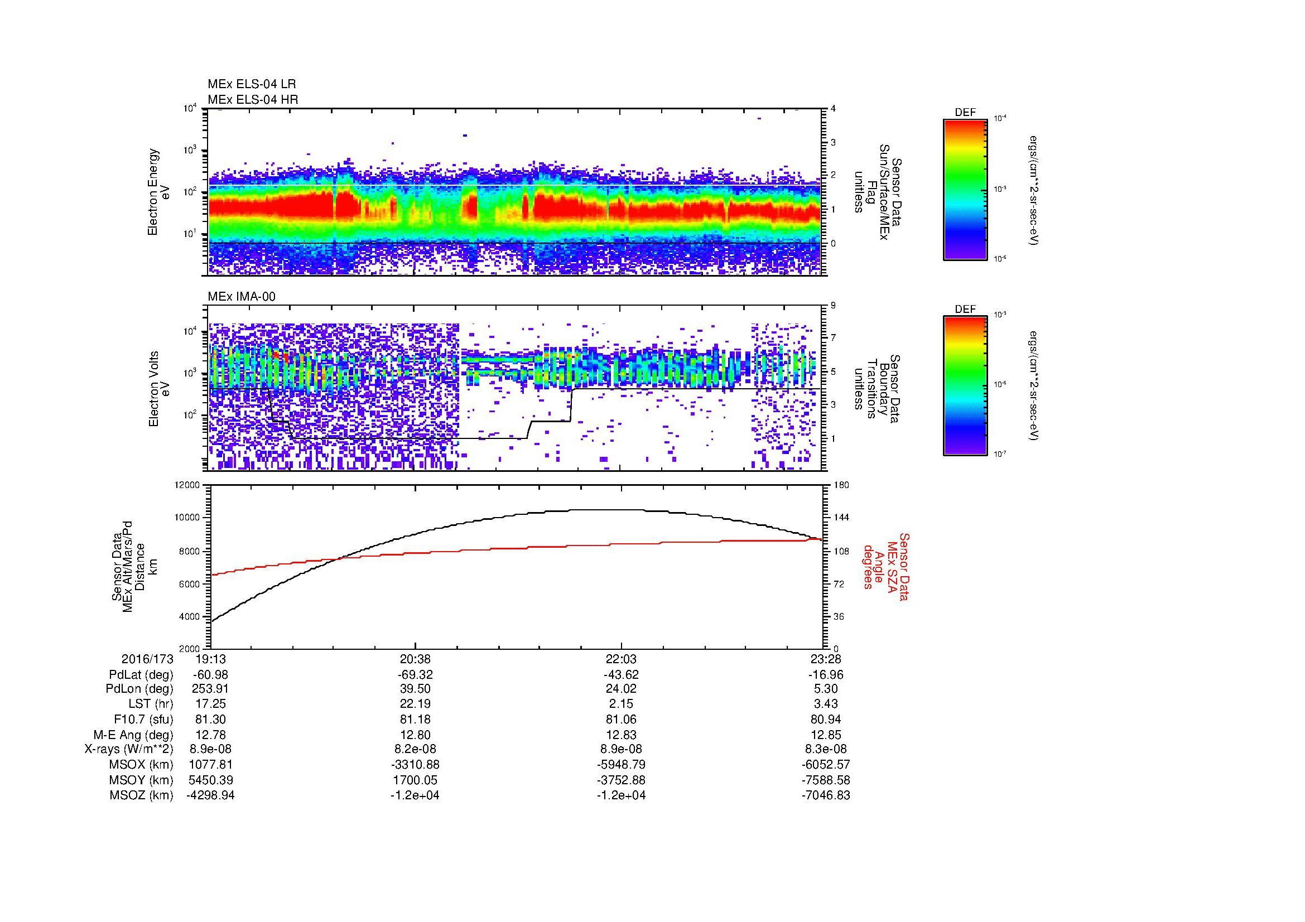Click the 'MSOX (km)' row label
The height and width of the screenshot is (922, 1305).
141,765
